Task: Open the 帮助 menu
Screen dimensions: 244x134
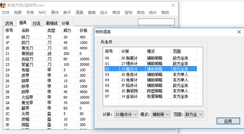Action: (165, 13)
